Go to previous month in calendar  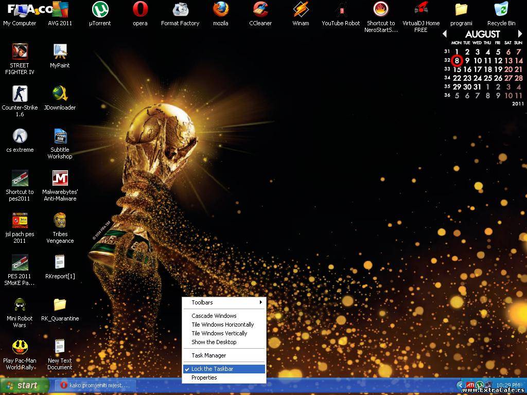[x=445, y=33]
